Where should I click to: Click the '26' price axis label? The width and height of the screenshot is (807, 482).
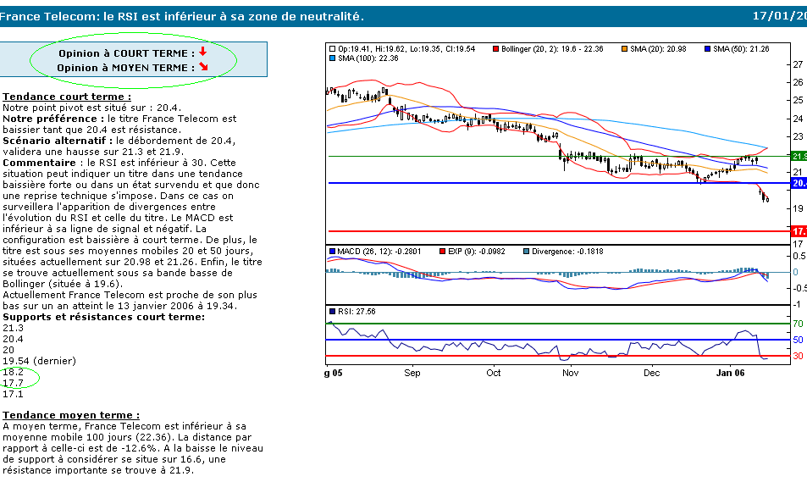point(798,82)
